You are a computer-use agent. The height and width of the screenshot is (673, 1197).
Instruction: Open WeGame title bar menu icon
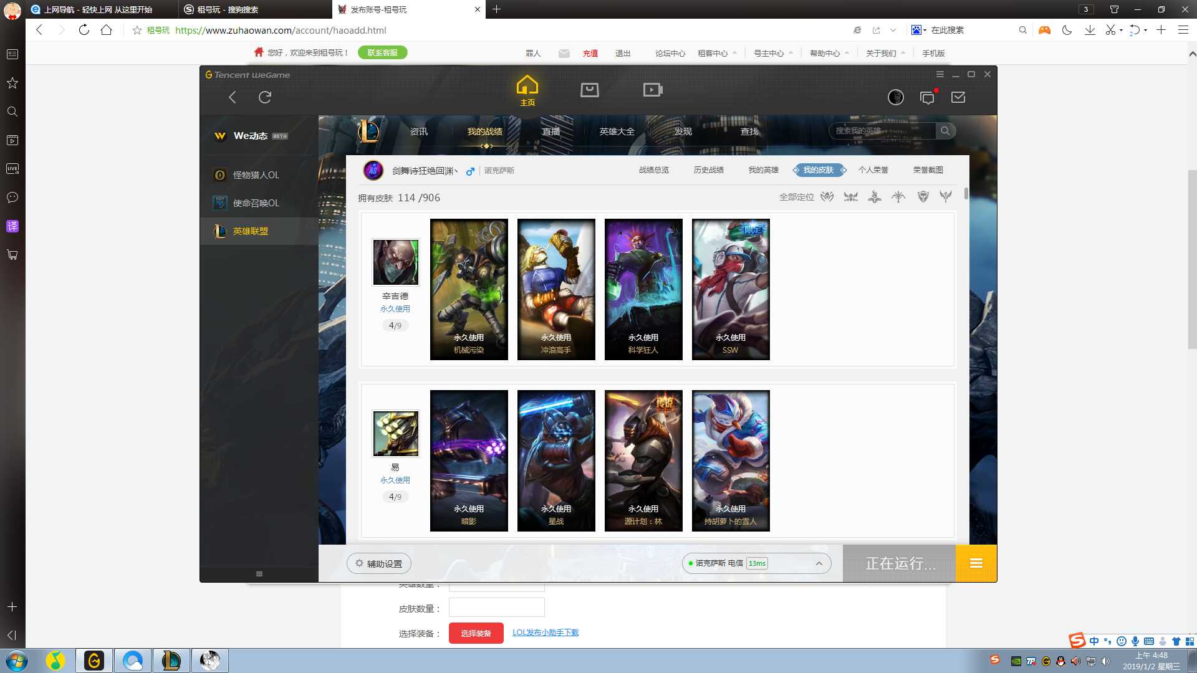tap(940, 74)
